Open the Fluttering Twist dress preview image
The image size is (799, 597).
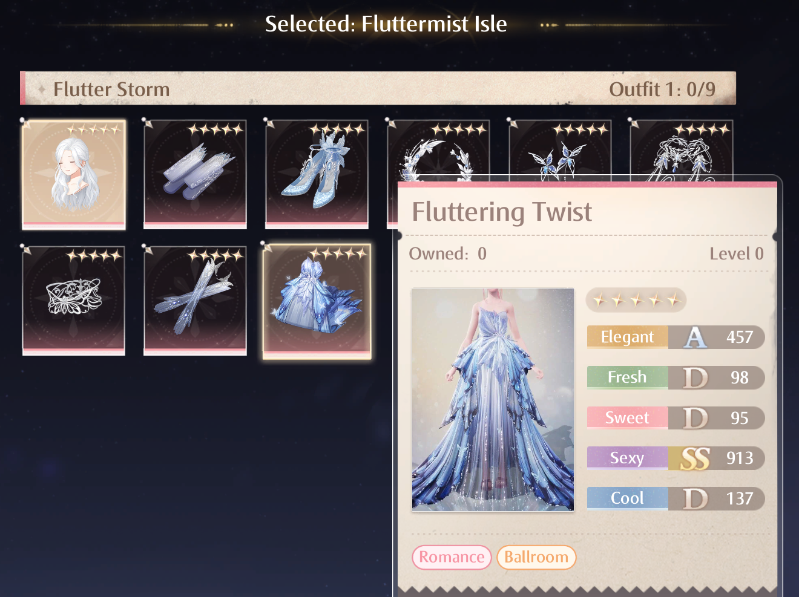[493, 400]
